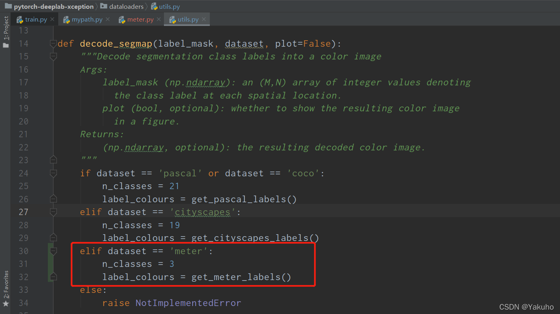
Task: Click the label_mask parameter in signature
Action: (x=186, y=43)
